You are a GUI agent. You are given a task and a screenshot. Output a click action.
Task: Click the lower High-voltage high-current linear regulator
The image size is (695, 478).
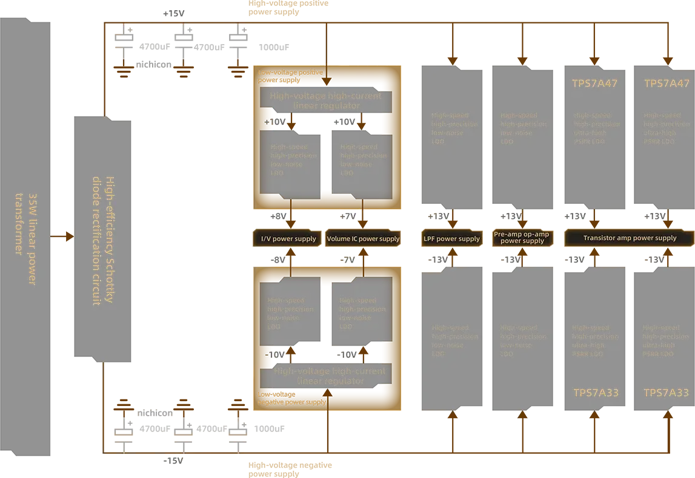326,376
